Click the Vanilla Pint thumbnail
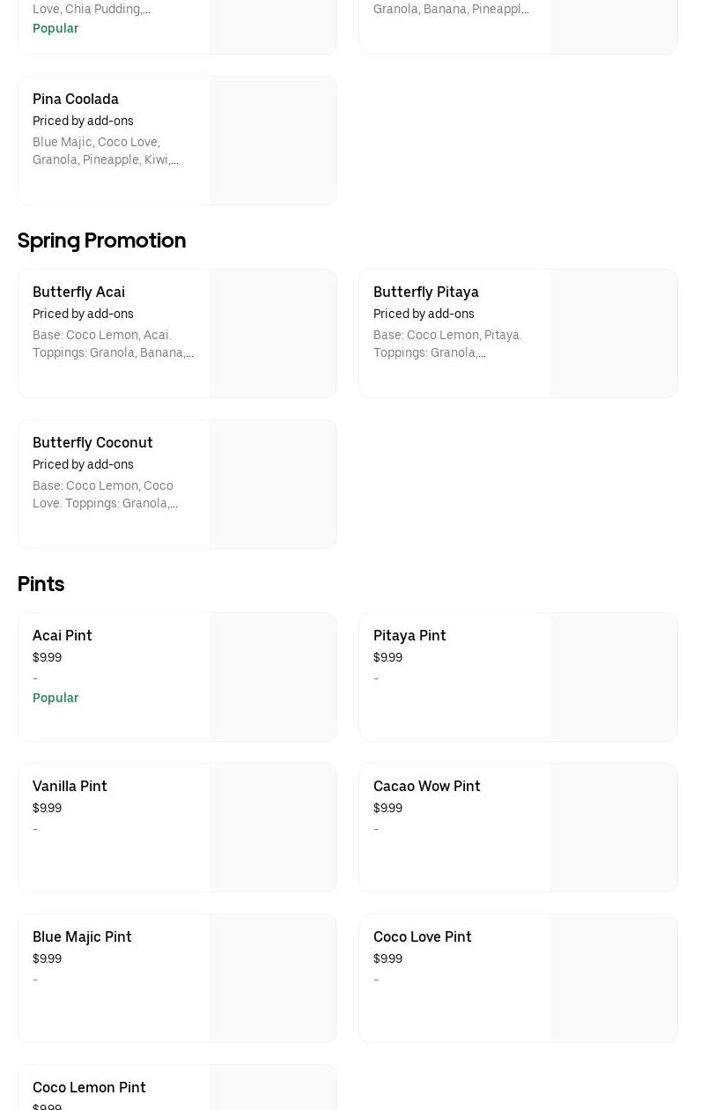 click(272, 828)
